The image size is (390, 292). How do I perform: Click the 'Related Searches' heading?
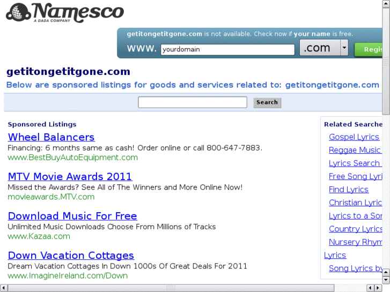pyautogui.click(x=353, y=124)
